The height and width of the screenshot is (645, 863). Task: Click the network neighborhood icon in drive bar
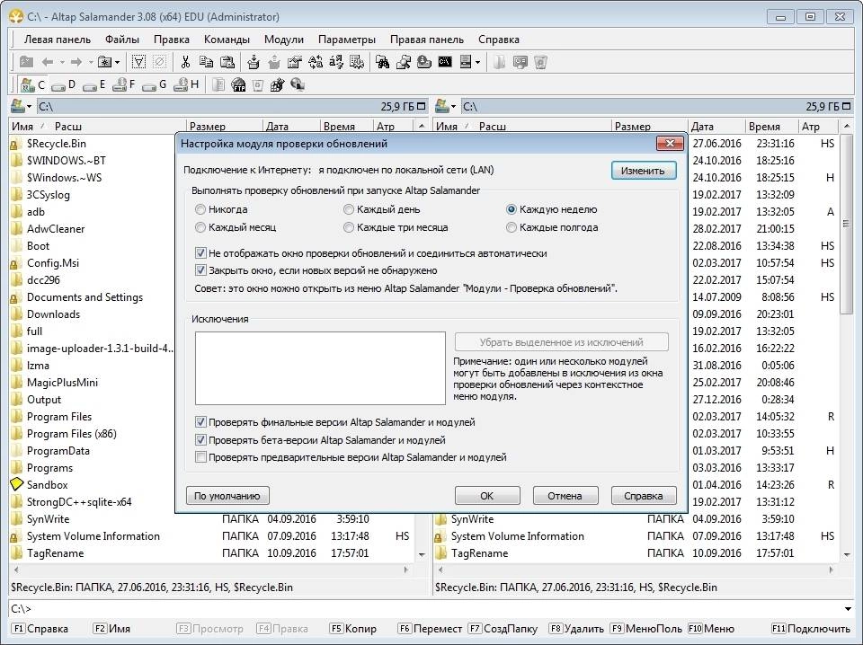tap(298, 84)
